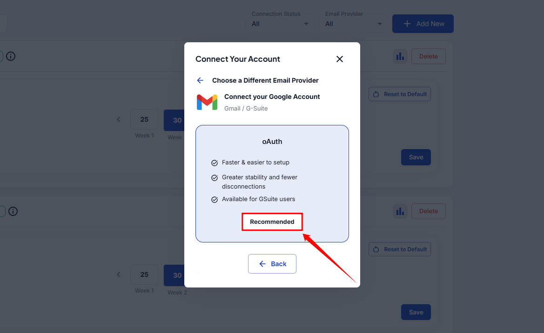This screenshot has height=333, width=544.
Task: Click the Back button in dialog
Action: point(272,264)
